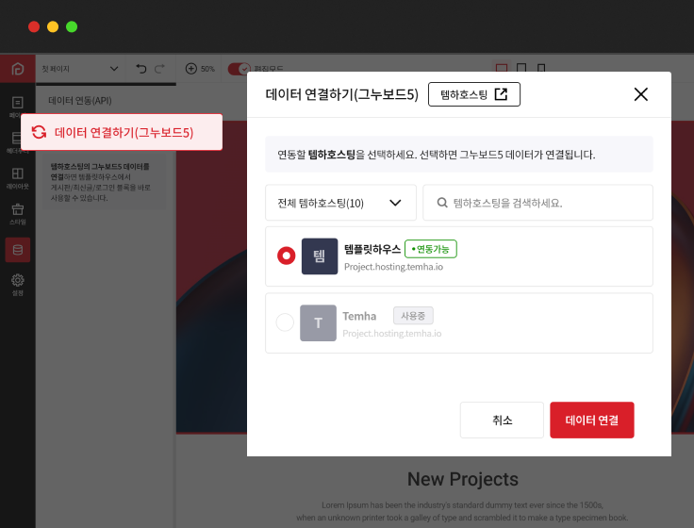694x528 pixels.
Task: Click the Temha hosting name
Action: (x=359, y=316)
